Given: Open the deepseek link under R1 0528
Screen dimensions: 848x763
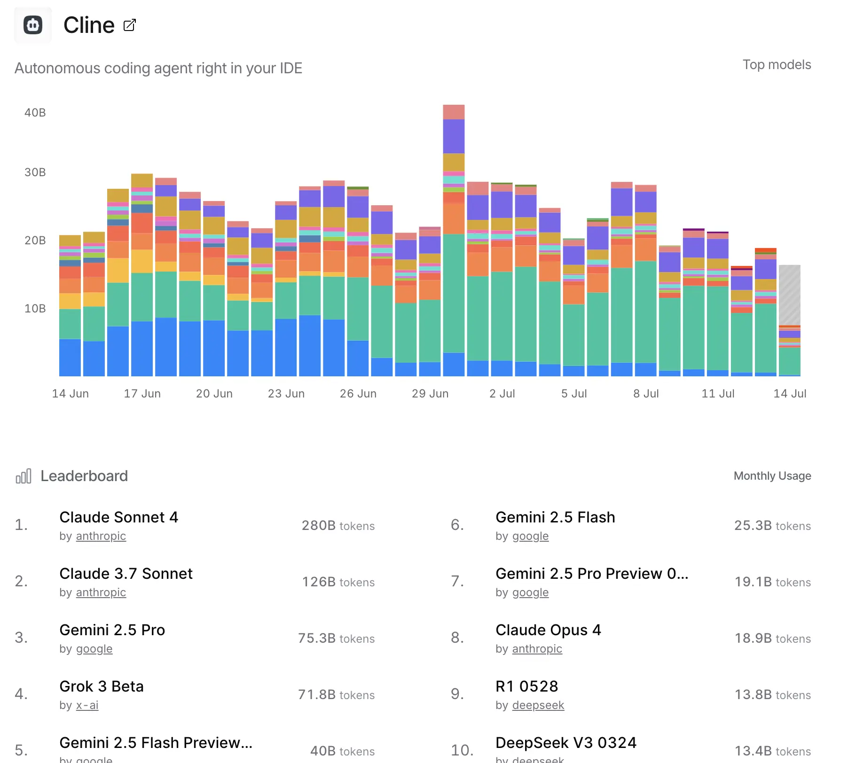Looking at the screenshot, I should click(538, 705).
